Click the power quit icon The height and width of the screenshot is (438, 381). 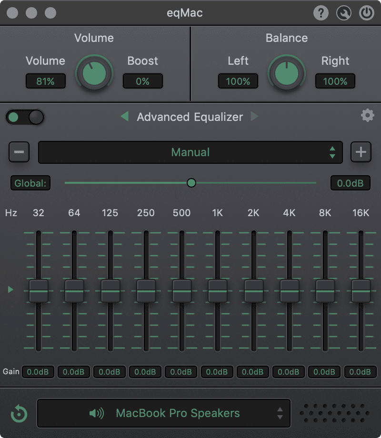(x=366, y=13)
